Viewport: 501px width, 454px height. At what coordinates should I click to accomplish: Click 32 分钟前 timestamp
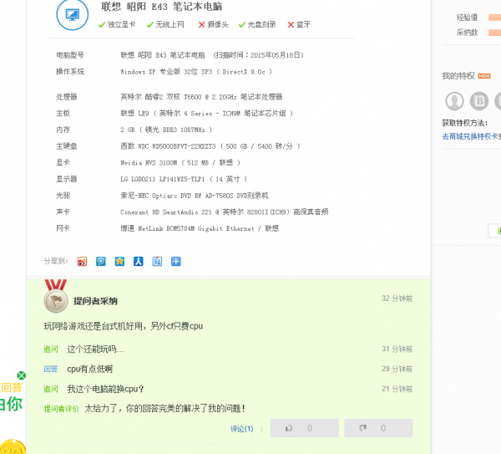pyautogui.click(x=397, y=298)
